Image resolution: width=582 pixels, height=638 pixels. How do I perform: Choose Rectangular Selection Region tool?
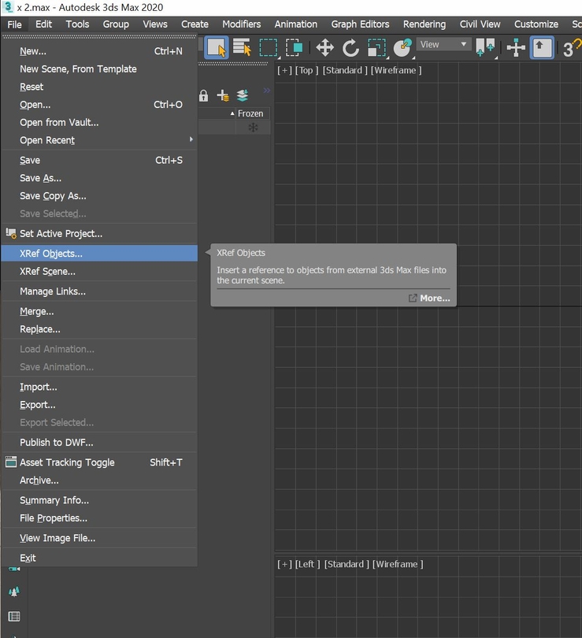pos(268,47)
